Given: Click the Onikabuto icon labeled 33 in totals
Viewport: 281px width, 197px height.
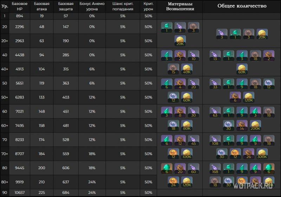Looking at the screenshot, I should (x=215, y=84).
